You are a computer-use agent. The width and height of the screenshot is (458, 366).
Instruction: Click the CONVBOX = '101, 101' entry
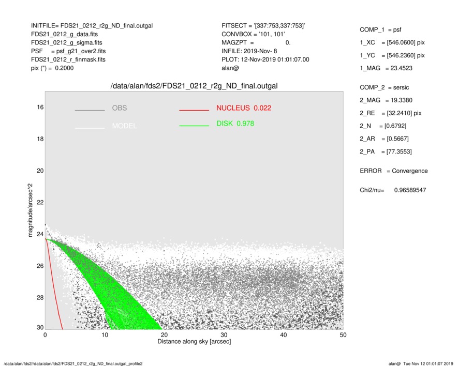tap(253, 34)
